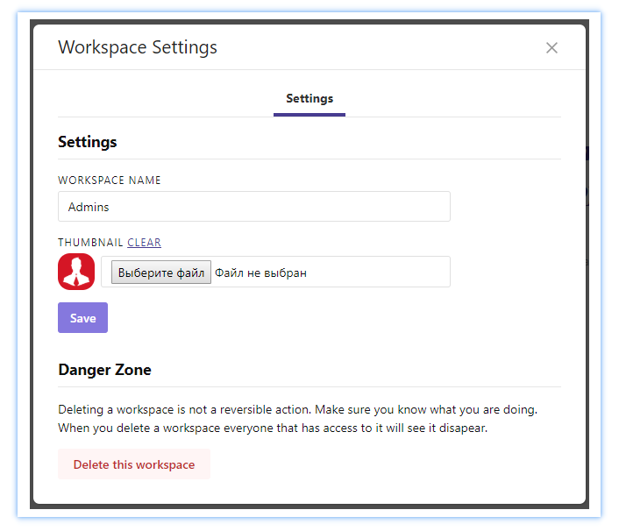Click the Workspace Settings dialog title

[138, 47]
